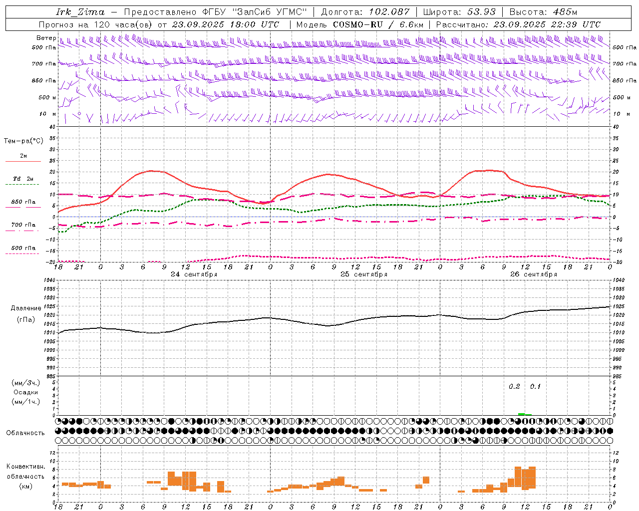This screenshot has height=511, width=639.
Task: Click the Рассчитано: 23.09.2025 22:39 UTC text
Action: pos(518,24)
